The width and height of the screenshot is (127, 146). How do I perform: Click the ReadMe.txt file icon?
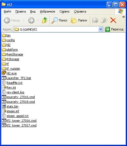click(x=4, y=83)
